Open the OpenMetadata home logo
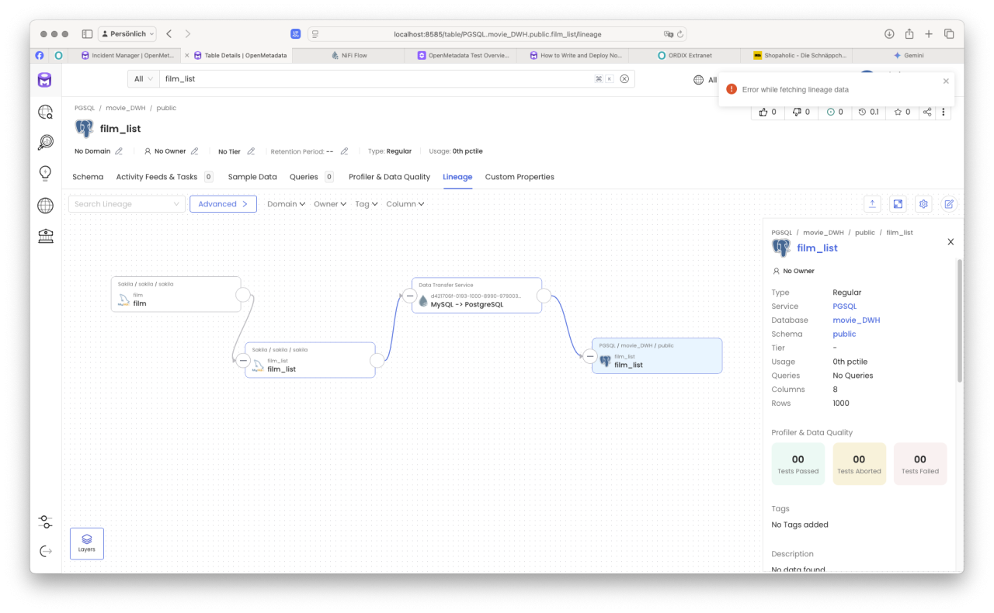 point(45,80)
